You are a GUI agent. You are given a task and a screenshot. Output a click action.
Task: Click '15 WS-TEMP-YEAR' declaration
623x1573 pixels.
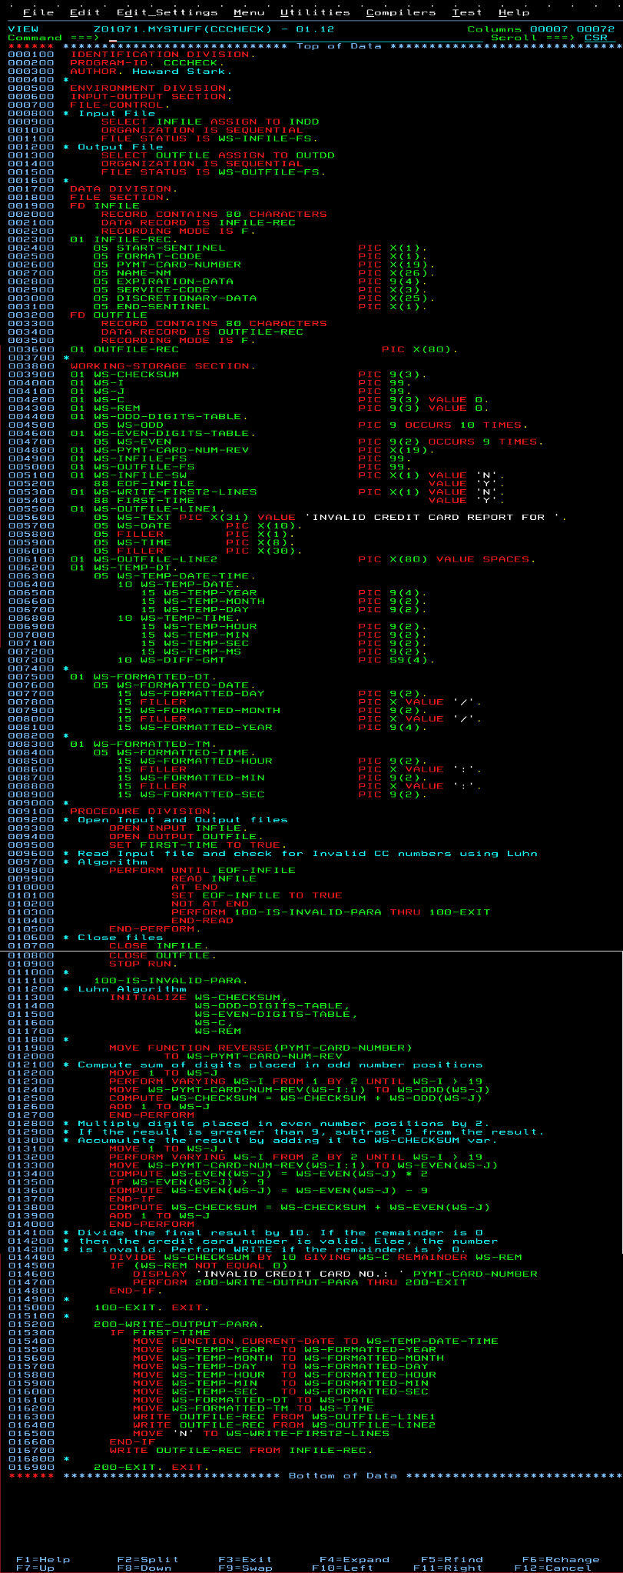pos(284,593)
